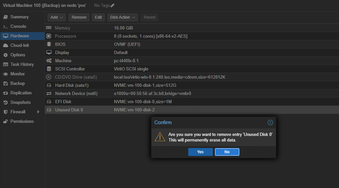Image resolution: width=339 pixels, height=188 pixels.
Task: Click the Snapshots history icon
Action: (6, 103)
